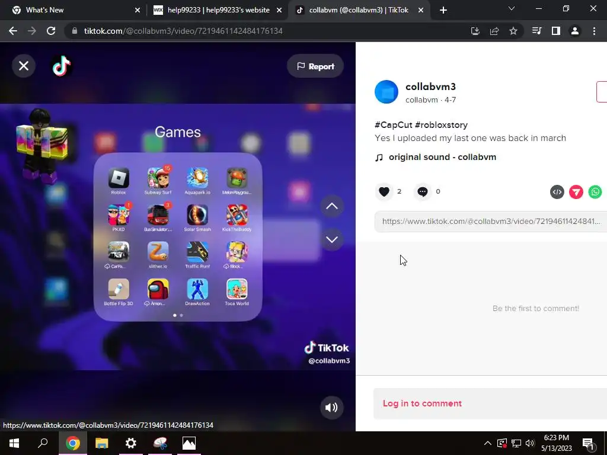The image size is (607, 455).
Task: Open the #robloxstory hashtag
Action: pyautogui.click(x=441, y=125)
